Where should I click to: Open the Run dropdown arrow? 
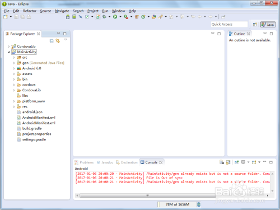pos(120,17)
